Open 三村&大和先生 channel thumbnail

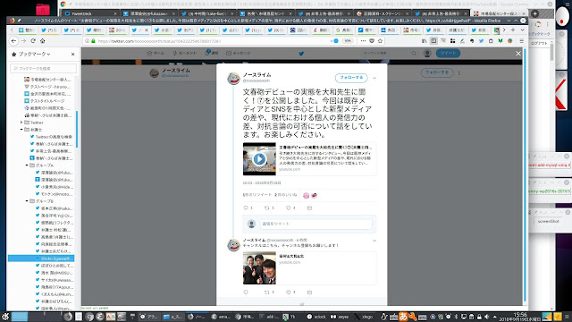[x=259, y=268]
